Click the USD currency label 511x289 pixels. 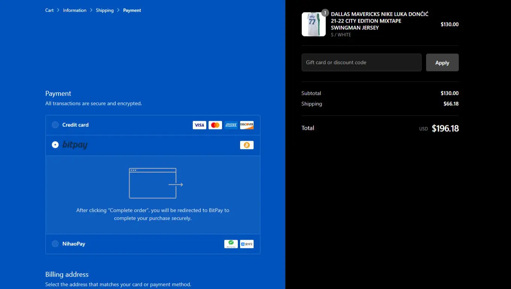tap(423, 129)
